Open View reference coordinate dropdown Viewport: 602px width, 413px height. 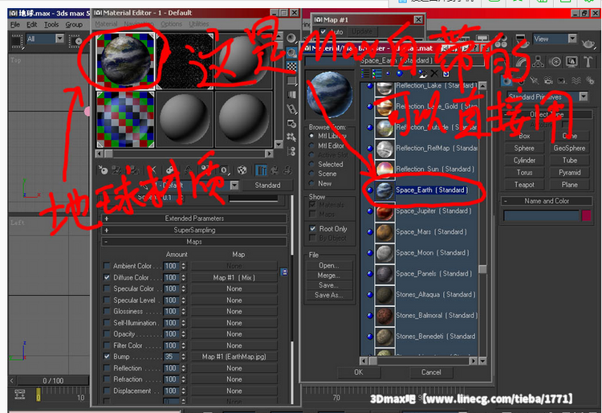point(572,39)
